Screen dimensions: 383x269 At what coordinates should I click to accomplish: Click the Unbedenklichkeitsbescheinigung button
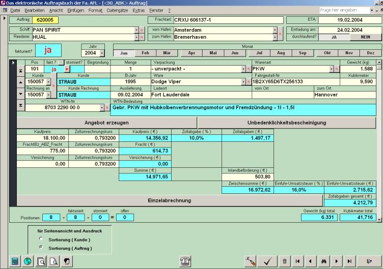(288, 123)
